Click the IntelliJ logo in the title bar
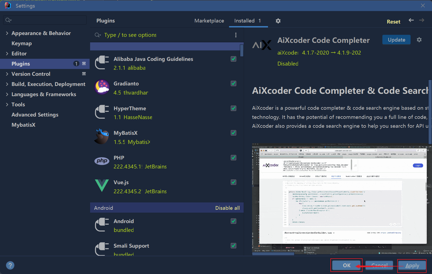The width and height of the screenshot is (432, 274). tap(8, 5)
